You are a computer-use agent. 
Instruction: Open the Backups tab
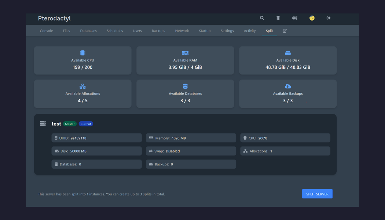click(x=158, y=31)
